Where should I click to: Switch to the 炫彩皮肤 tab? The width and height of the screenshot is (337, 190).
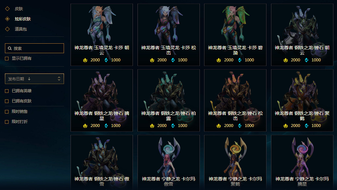[x=23, y=19]
